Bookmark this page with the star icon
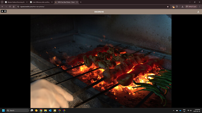Image resolution: width=202 pixels, height=113 pixels. click(168, 7)
